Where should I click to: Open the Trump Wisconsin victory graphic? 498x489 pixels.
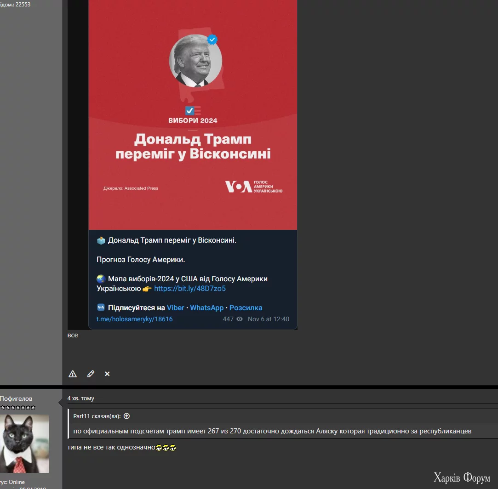coord(193,115)
